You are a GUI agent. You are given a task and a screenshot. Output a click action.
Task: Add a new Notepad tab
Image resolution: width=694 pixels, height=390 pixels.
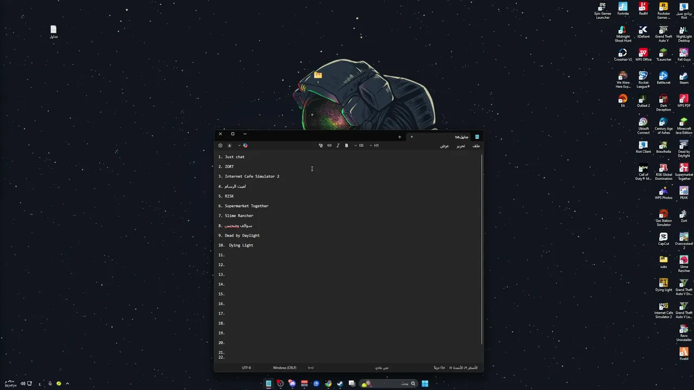400,137
